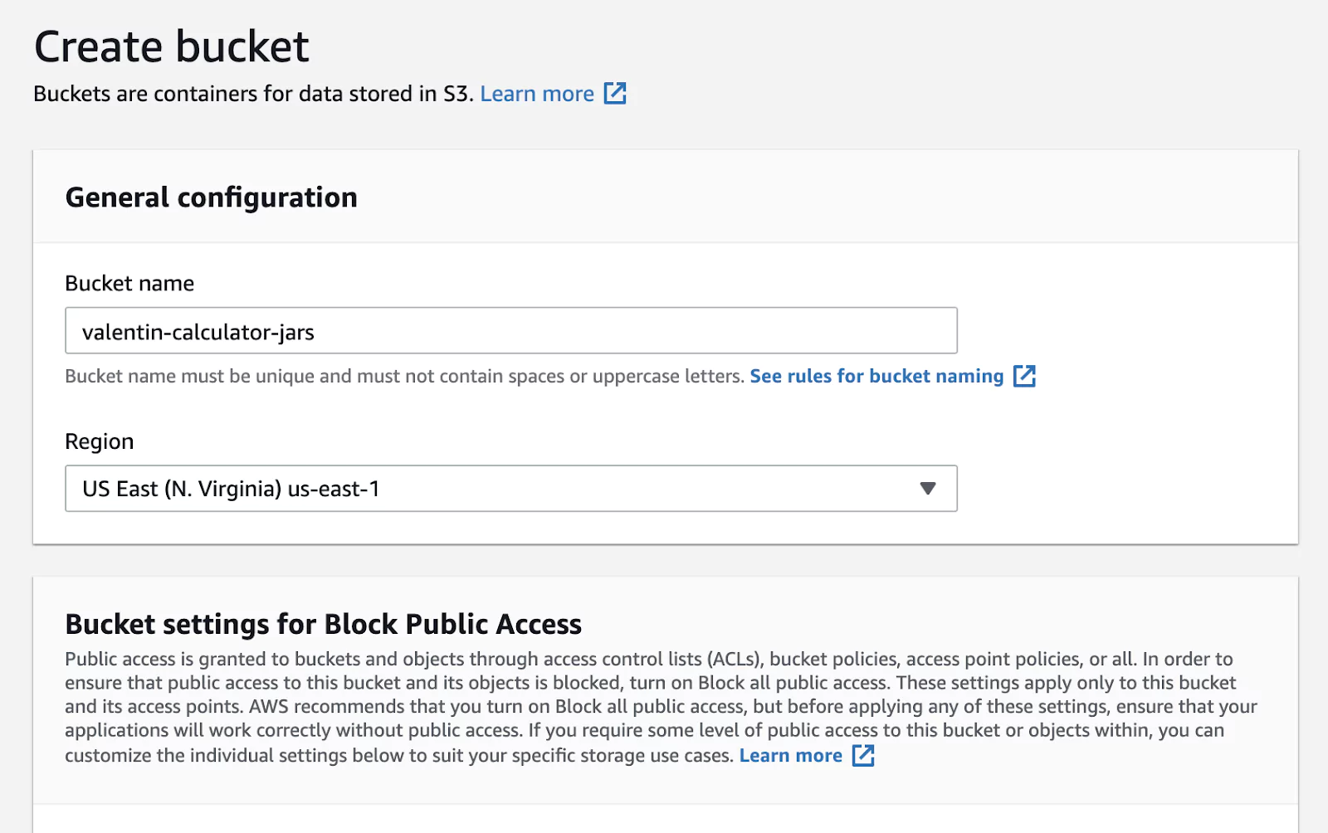Open Learn more link in Block Public Access
Screen dimensions: 1328x833
pyautogui.click(x=790, y=756)
